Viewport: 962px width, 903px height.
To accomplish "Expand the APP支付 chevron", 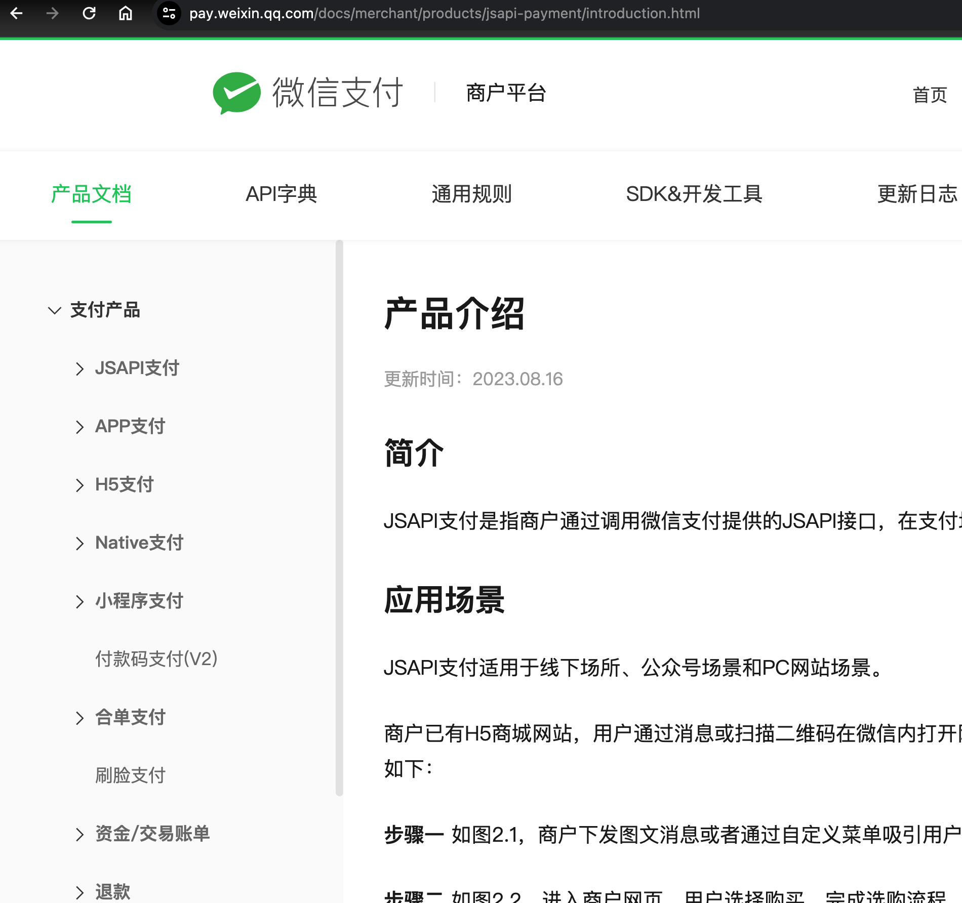I will coord(79,427).
